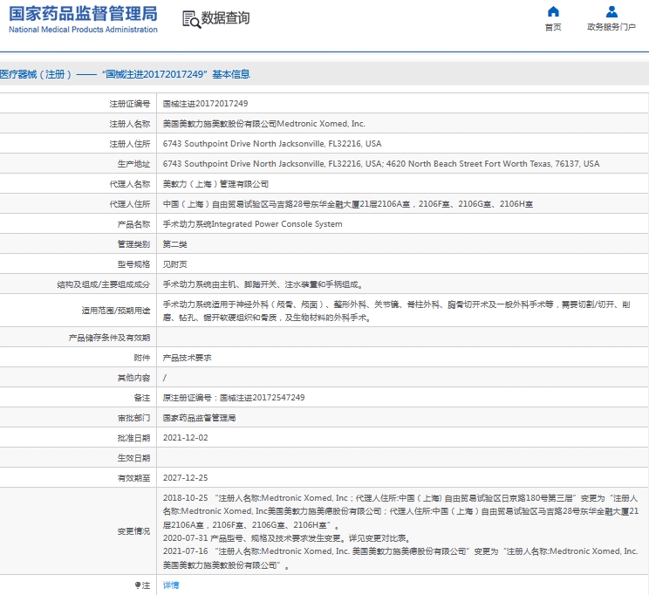The width and height of the screenshot is (649, 595).
Task: Click the 管理类别 row label
Action: [x=133, y=244]
